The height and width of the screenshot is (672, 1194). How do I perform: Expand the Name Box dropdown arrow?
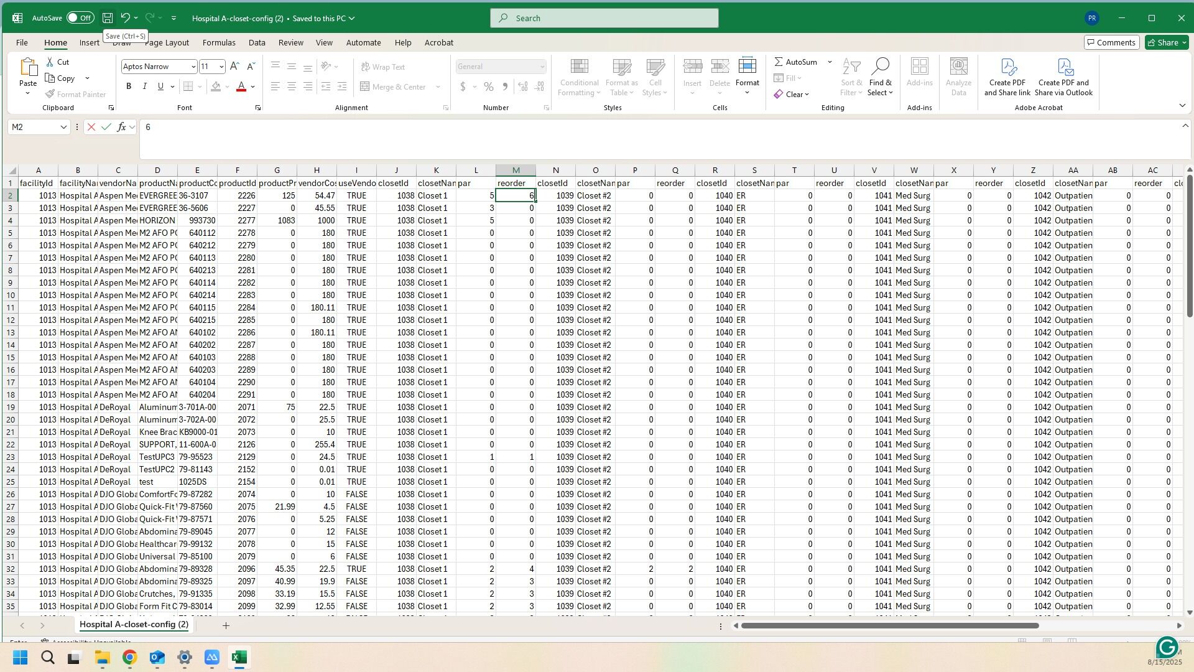coord(63,127)
